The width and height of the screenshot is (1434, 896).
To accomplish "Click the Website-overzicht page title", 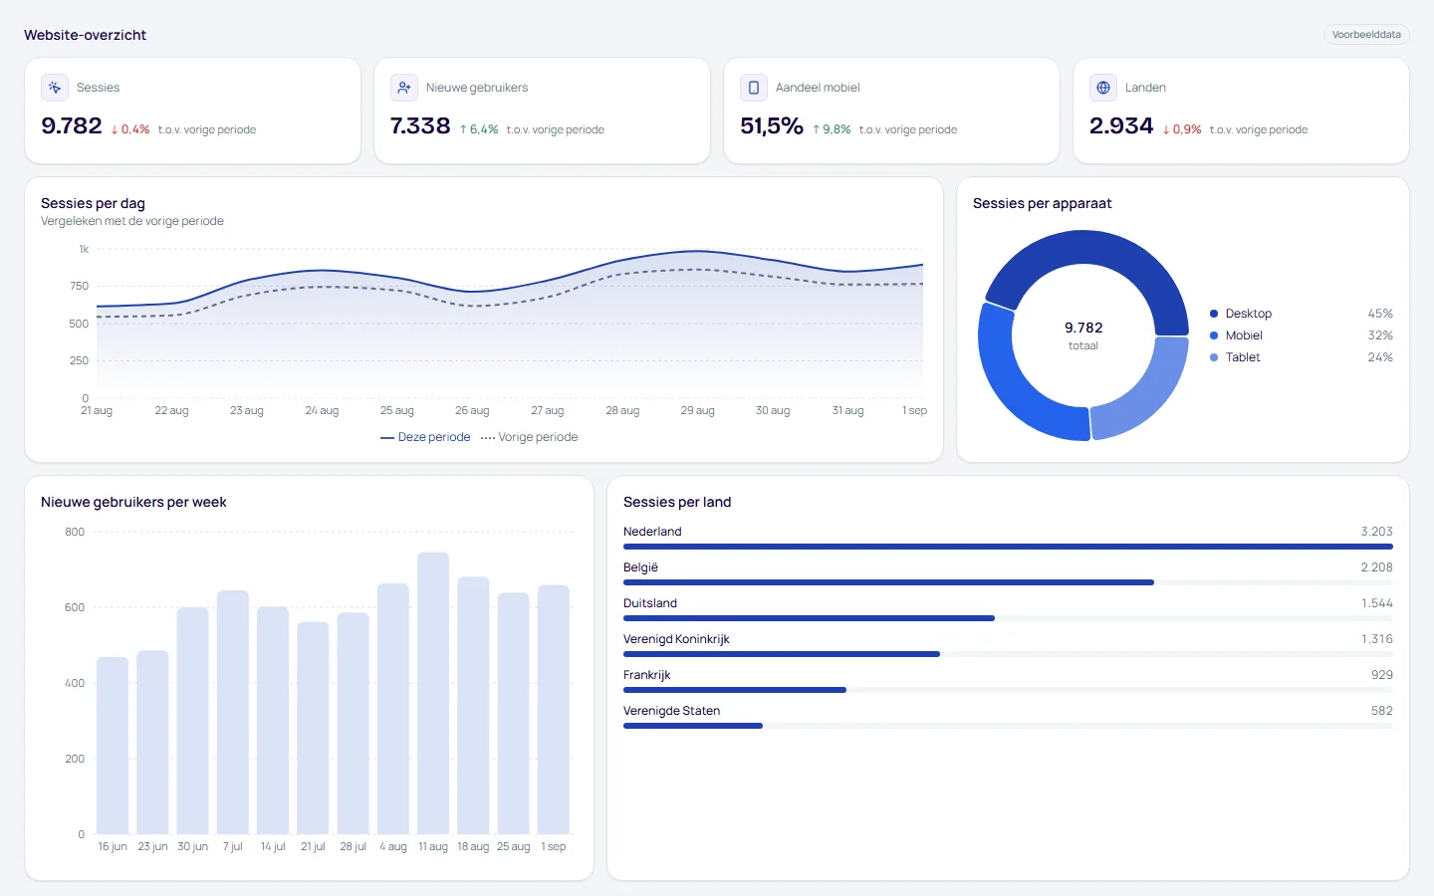I will 85,35.
